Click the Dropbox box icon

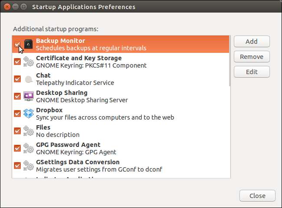coord(29,114)
